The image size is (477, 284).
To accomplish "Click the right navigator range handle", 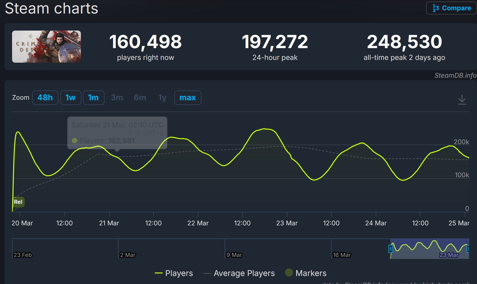I will point(468,249).
